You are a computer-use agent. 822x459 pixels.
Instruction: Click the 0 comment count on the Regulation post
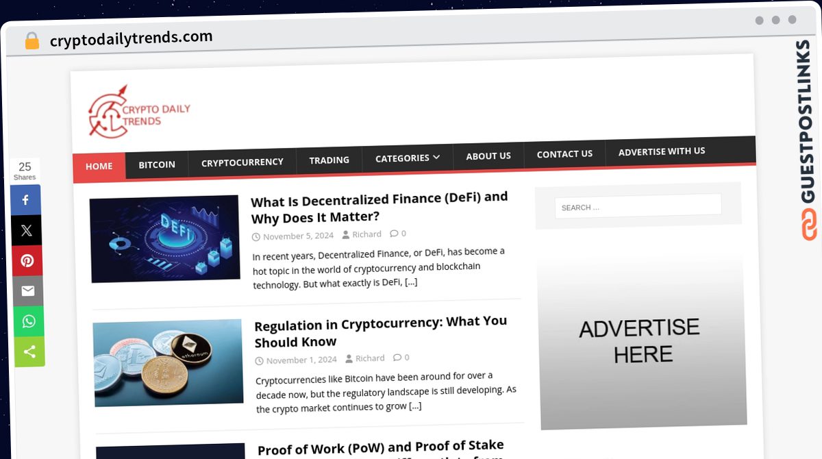(x=407, y=358)
